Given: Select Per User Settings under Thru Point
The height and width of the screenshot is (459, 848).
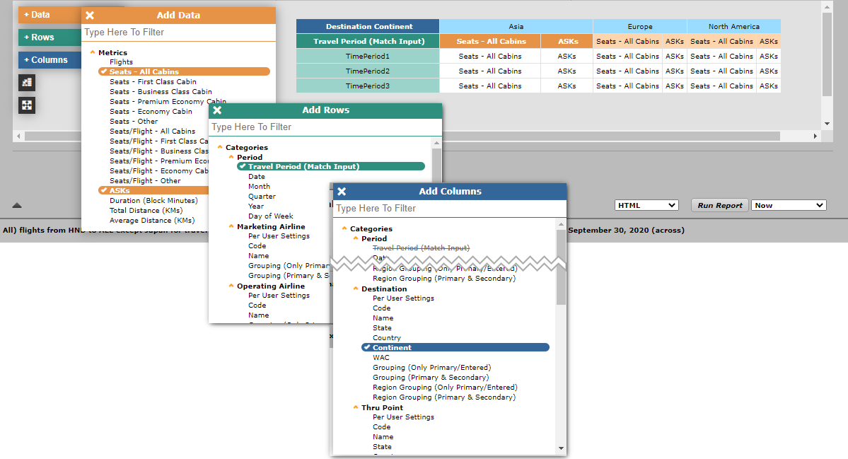Looking at the screenshot, I should pyautogui.click(x=403, y=417).
